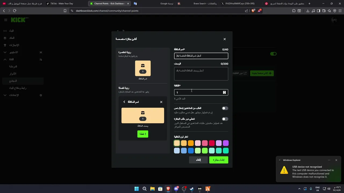Toggle the green channel points switch
This screenshot has height=193, width=344.
[x=273, y=54]
